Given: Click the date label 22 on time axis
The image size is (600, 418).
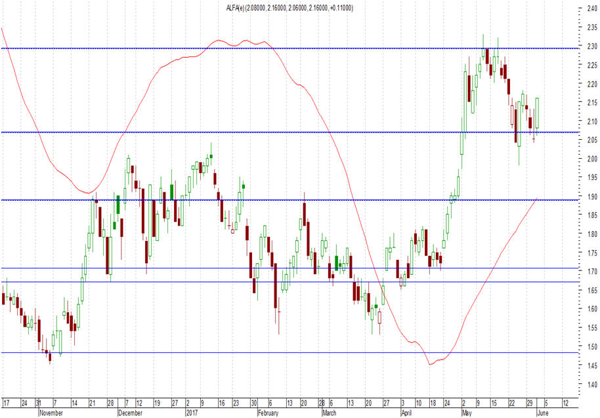Looking at the screenshot, I should (x=511, y=403).
